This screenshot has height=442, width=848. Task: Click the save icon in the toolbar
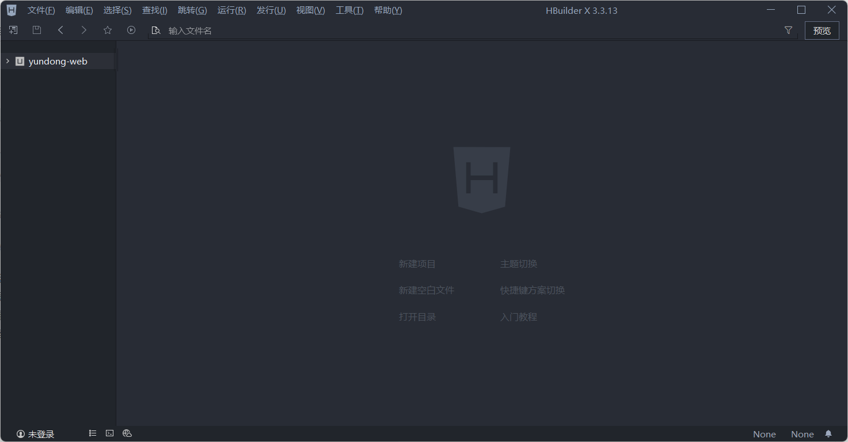click(36, 30)
